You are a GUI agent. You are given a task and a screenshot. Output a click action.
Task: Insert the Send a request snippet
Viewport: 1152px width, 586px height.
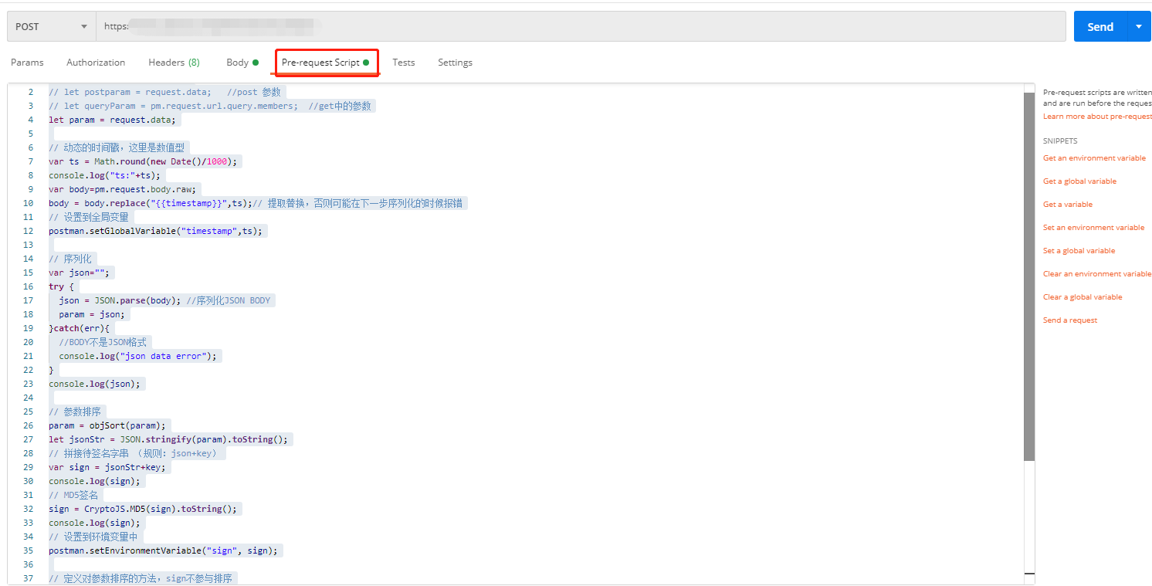tap(1069, 320)
